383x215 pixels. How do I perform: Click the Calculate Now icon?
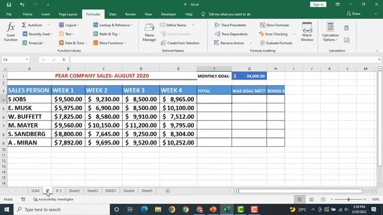(x=346, y=28)
